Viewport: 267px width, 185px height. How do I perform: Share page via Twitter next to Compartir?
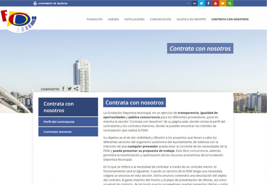[x=69, y=89]
